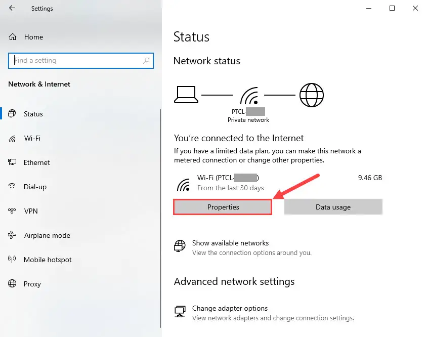Open Proxy settings page

click(32, 283)
